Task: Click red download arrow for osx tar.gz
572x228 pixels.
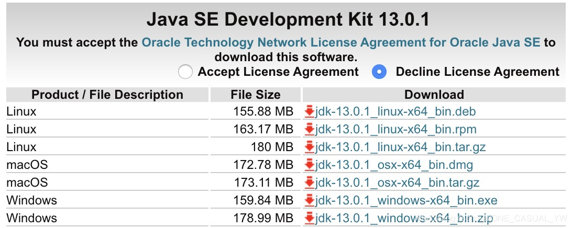Action: (310, 183)
